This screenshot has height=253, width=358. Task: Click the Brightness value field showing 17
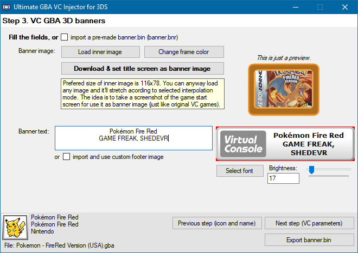tap(283, 178)
